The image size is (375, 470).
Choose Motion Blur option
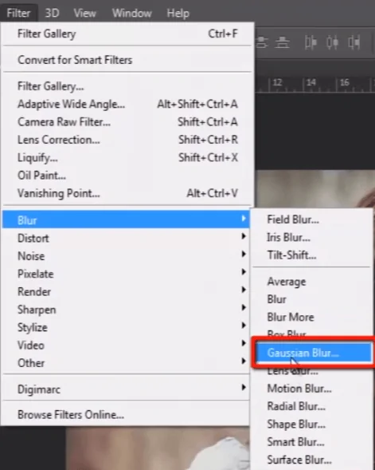pyautogui.click(x=312, y=389)
